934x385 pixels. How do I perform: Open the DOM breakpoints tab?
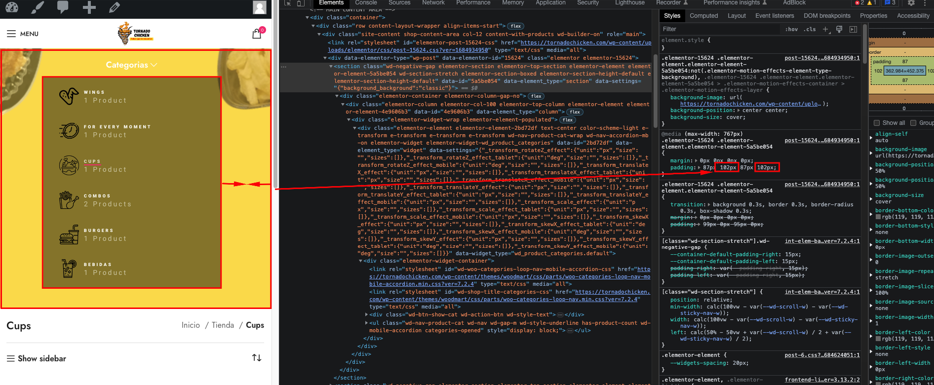click(827, 16)
